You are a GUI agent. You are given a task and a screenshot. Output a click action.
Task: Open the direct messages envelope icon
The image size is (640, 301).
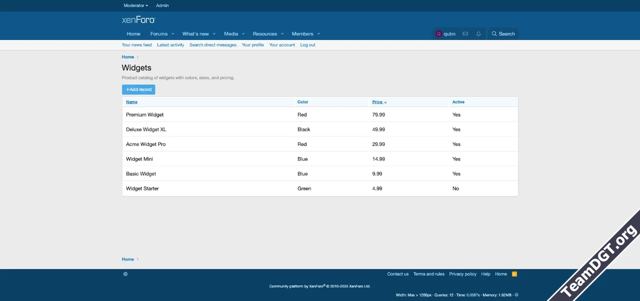tap(465, 34)
